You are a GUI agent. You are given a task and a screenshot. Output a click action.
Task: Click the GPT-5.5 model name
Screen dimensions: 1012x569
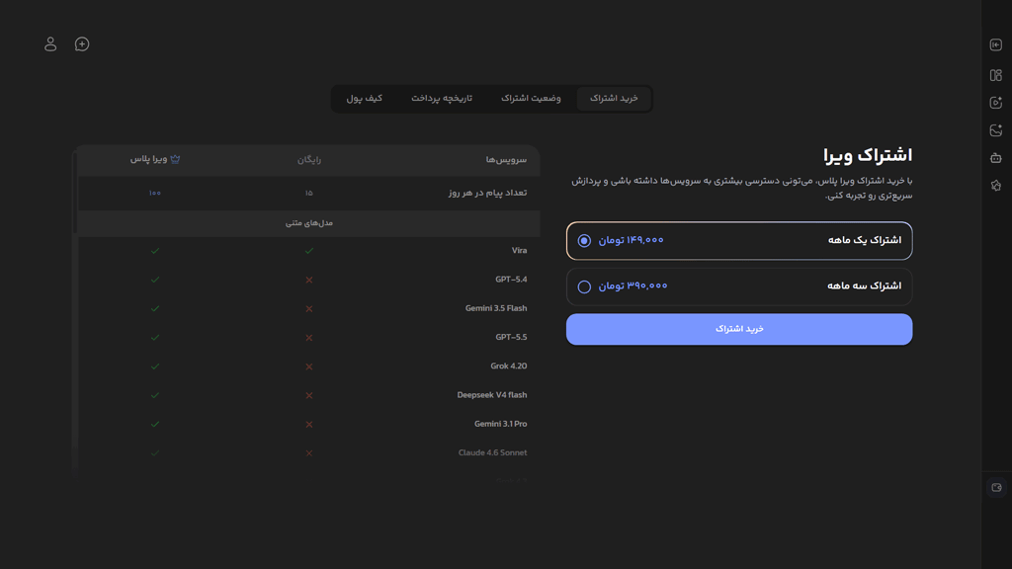point(511,338)
